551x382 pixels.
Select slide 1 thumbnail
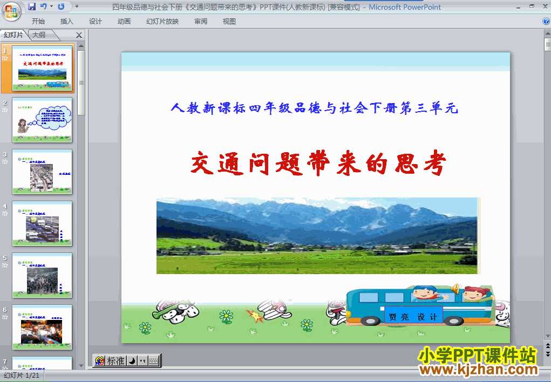click(42, 68)
